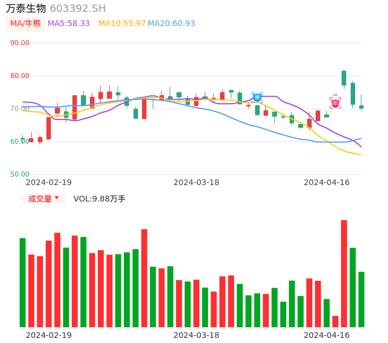The image size is (388, 343).
Task: Click the 2024-03-18 date label under price chart
Action: coord(196,182)
